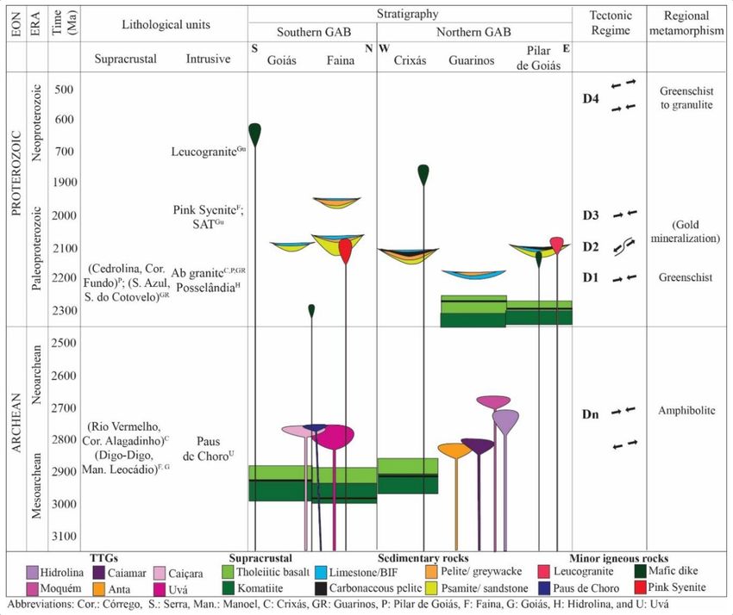Click the Paus de Choro blue legend swatch
The height and width of the screenshot is (615, 733).
point(544,587)
